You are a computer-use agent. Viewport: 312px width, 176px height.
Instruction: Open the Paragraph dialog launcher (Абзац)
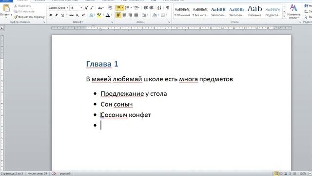[x=169, y=22]
